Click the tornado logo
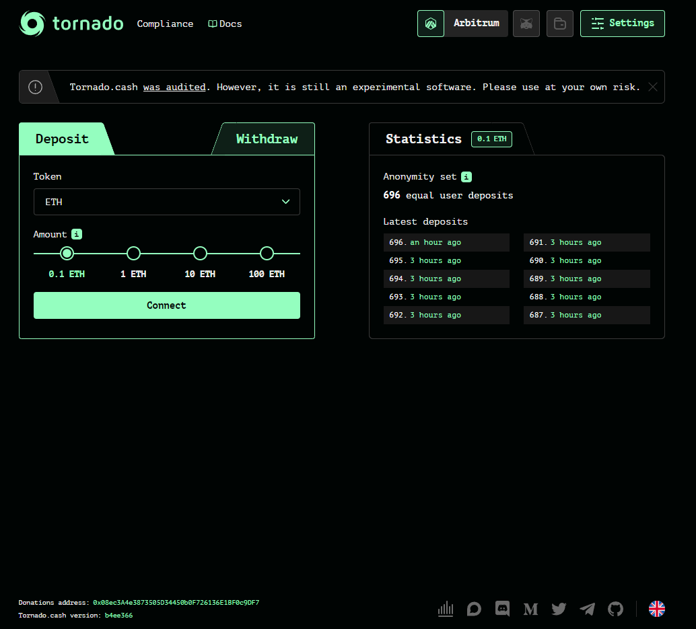The width and height of the screenshot is (696, 629). [x=71, y=24]
